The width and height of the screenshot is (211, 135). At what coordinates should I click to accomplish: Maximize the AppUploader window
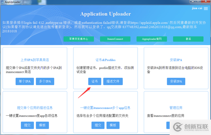point(198,1)
